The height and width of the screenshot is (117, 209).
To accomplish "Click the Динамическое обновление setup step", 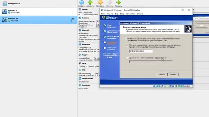I will [x=113, y=32].
